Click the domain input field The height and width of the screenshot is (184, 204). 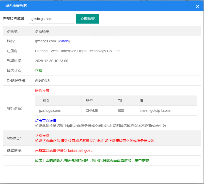tap(52, 19)
